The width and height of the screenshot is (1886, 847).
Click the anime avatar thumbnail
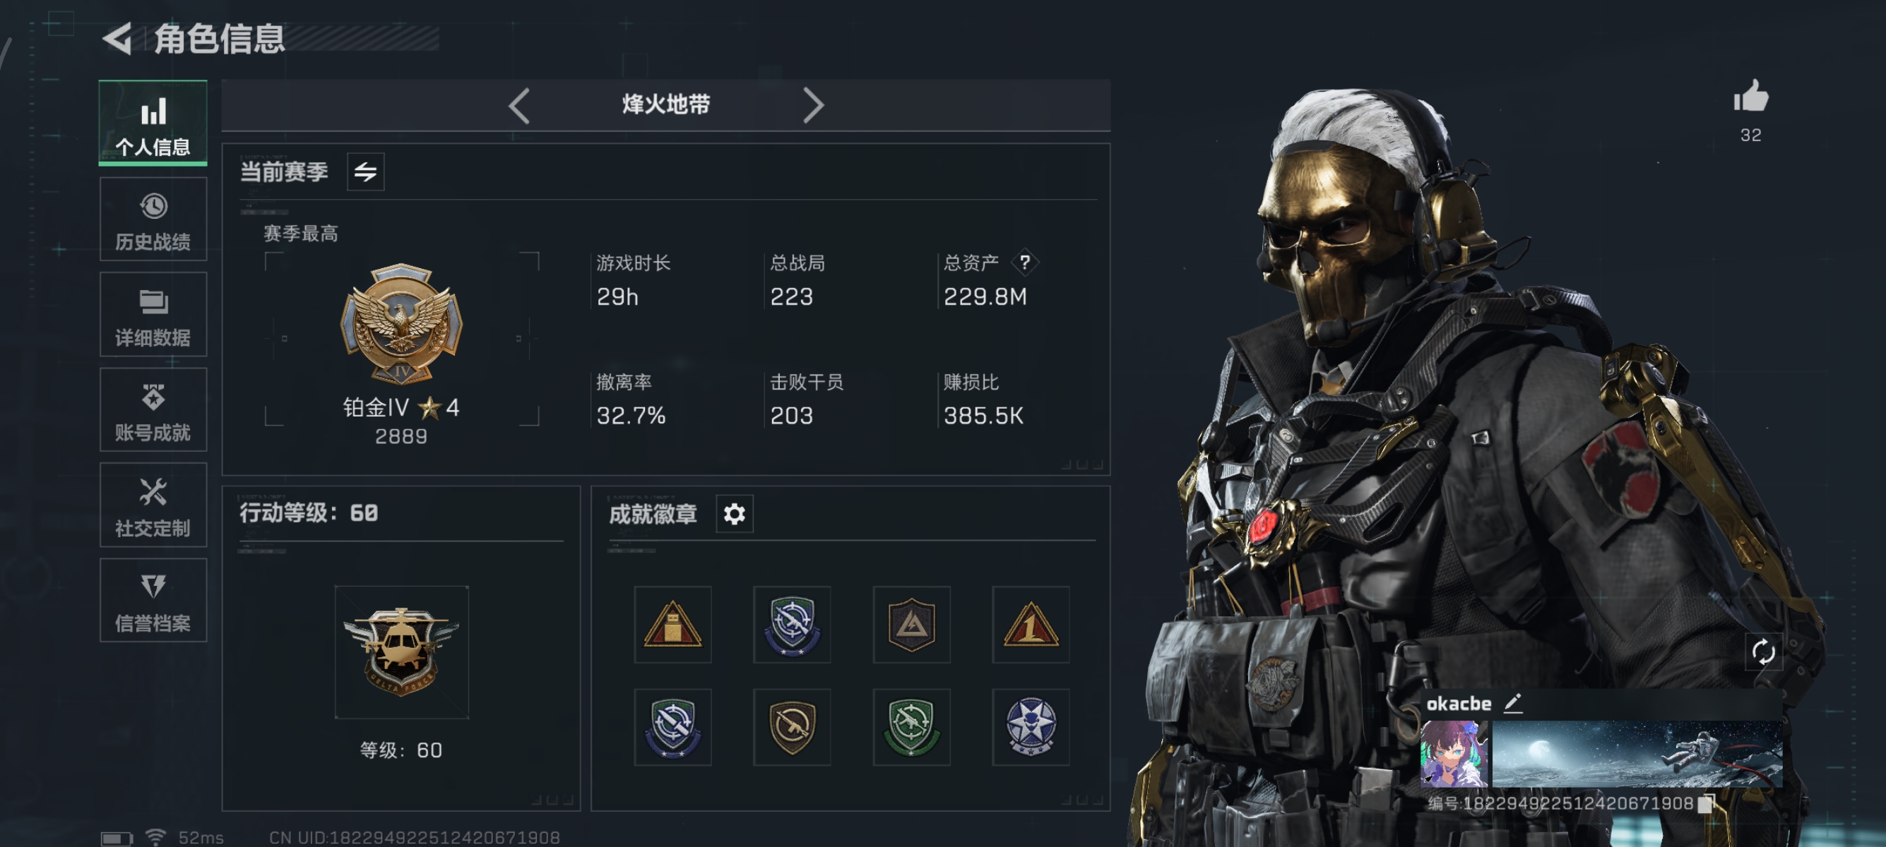coord(1454,753)
